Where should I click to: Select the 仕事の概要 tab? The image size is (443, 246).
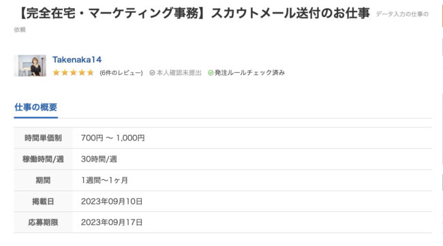[36, 107]
